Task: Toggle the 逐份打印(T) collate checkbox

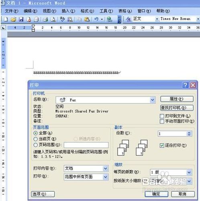Action: pyautogui.click(x=162, y=146)
